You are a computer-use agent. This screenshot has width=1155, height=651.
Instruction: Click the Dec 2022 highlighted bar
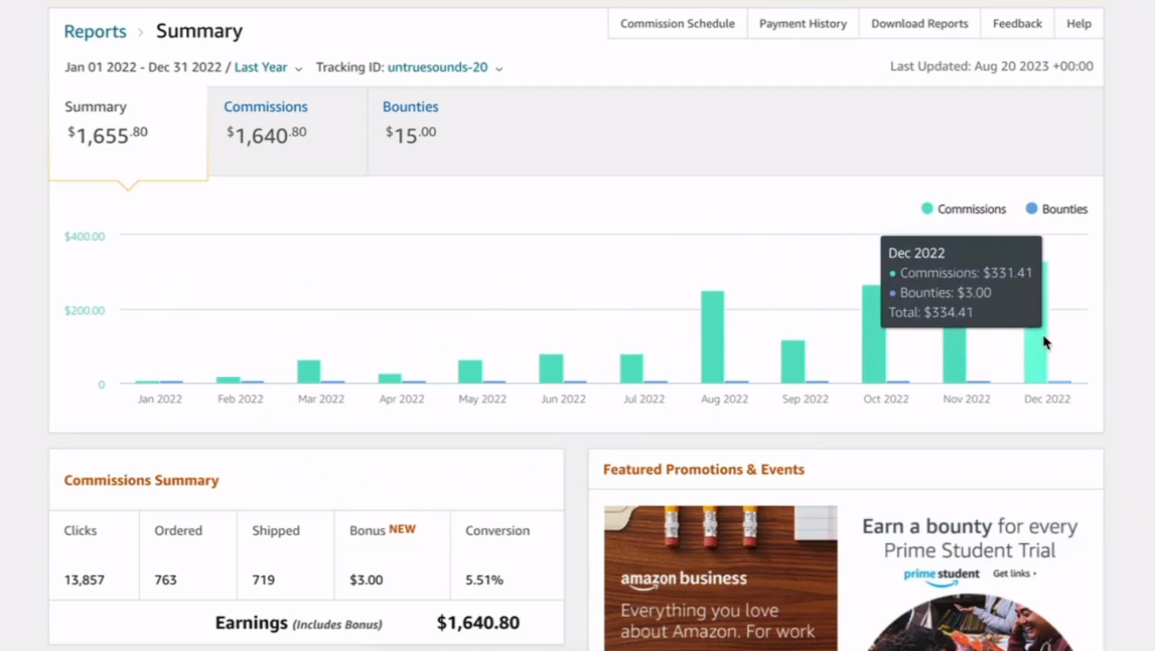tap(1035, 357)
